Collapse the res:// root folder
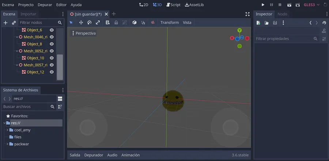 [4, 123]
